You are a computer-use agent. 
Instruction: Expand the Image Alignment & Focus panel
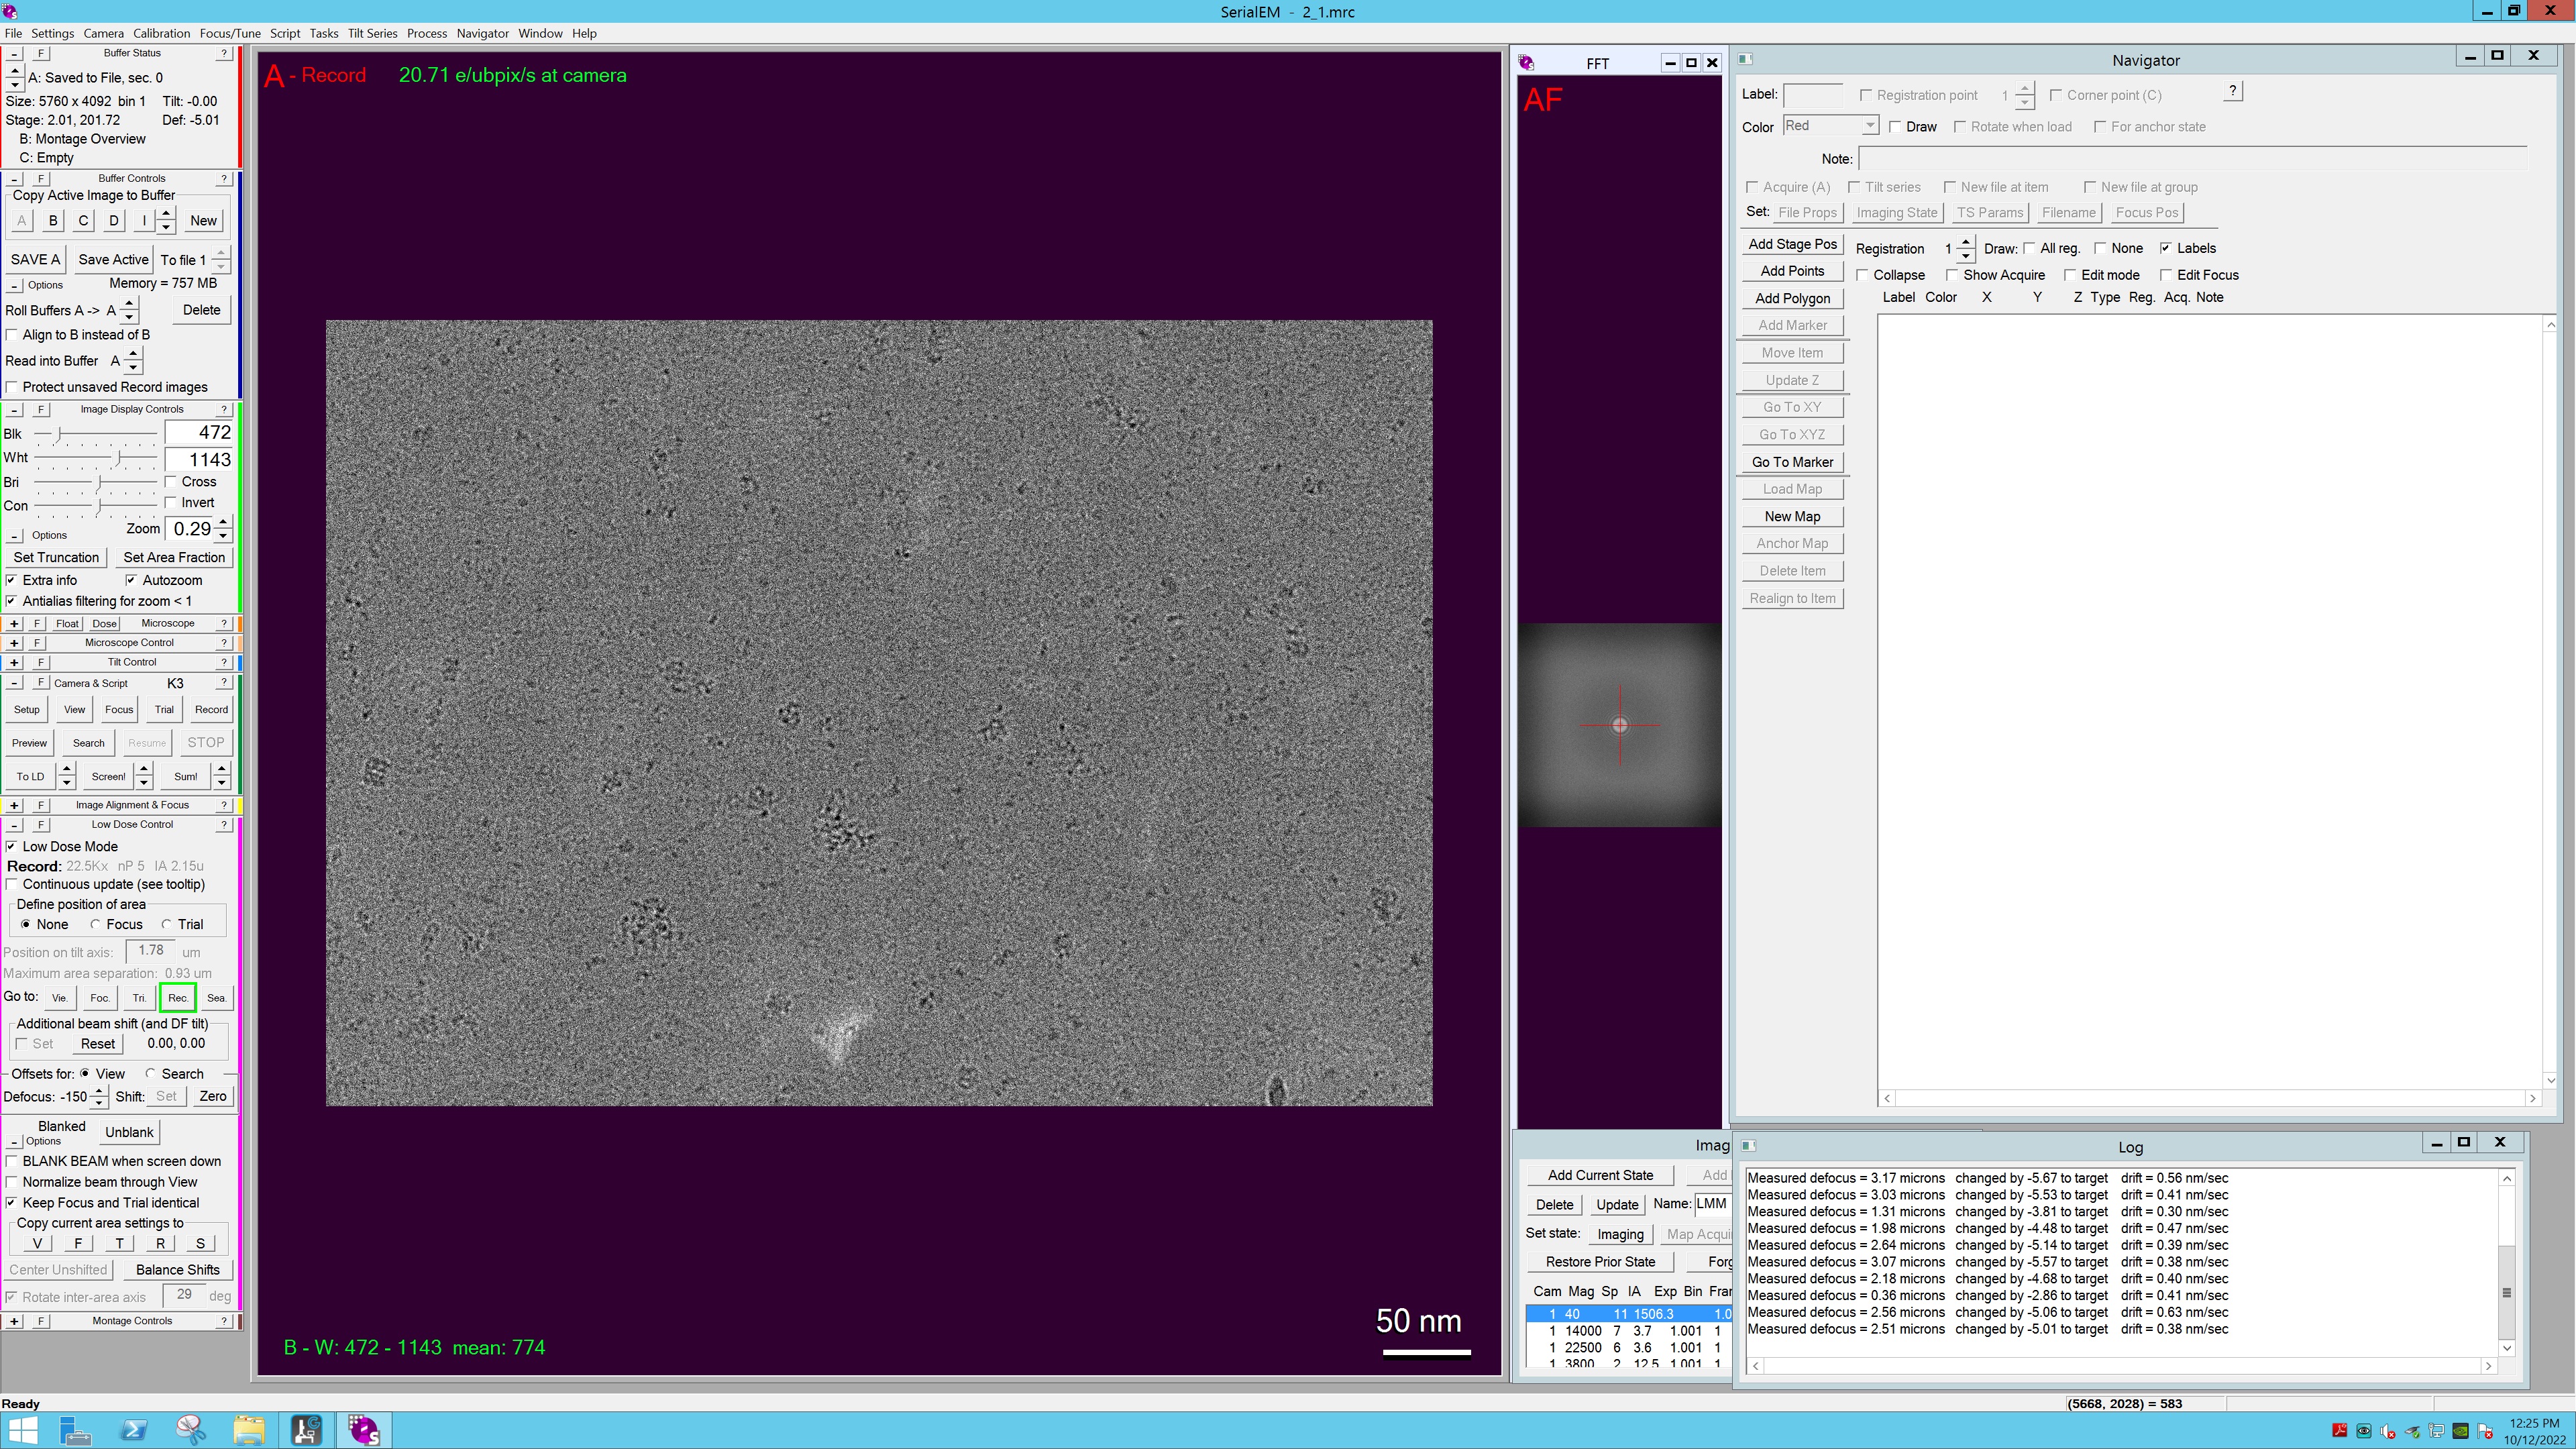[14, 805]
